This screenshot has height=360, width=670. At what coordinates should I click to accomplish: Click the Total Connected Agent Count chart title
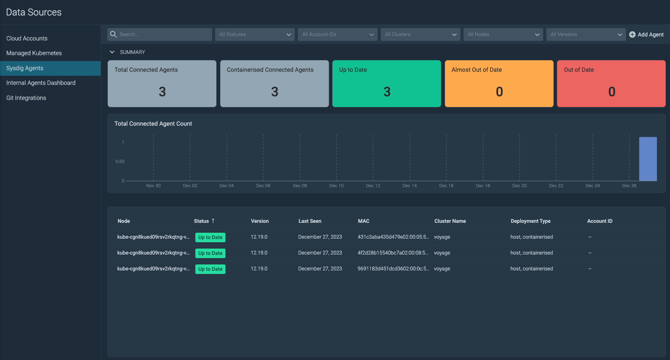click(x=153, y=124)
